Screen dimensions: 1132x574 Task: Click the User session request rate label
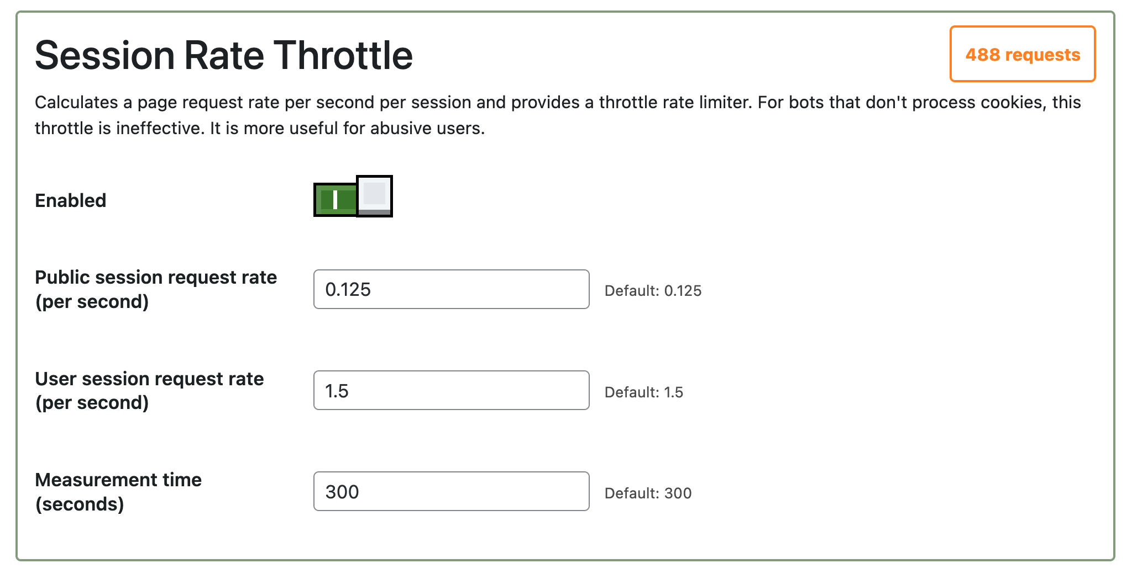point(149,379)
